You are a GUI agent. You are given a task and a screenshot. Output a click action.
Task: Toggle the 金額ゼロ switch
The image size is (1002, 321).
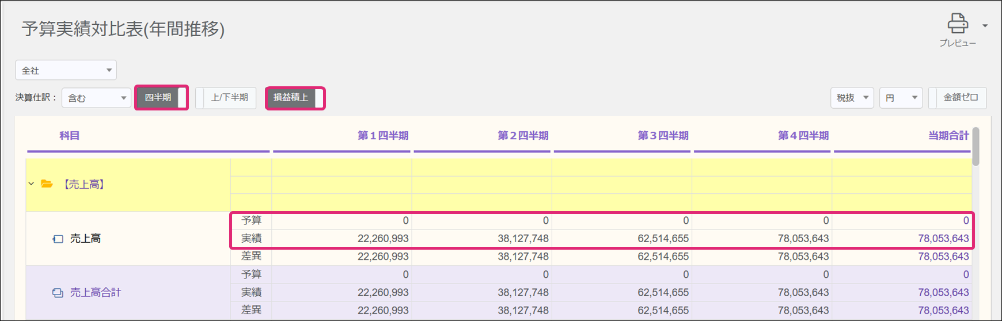[957, 98]
